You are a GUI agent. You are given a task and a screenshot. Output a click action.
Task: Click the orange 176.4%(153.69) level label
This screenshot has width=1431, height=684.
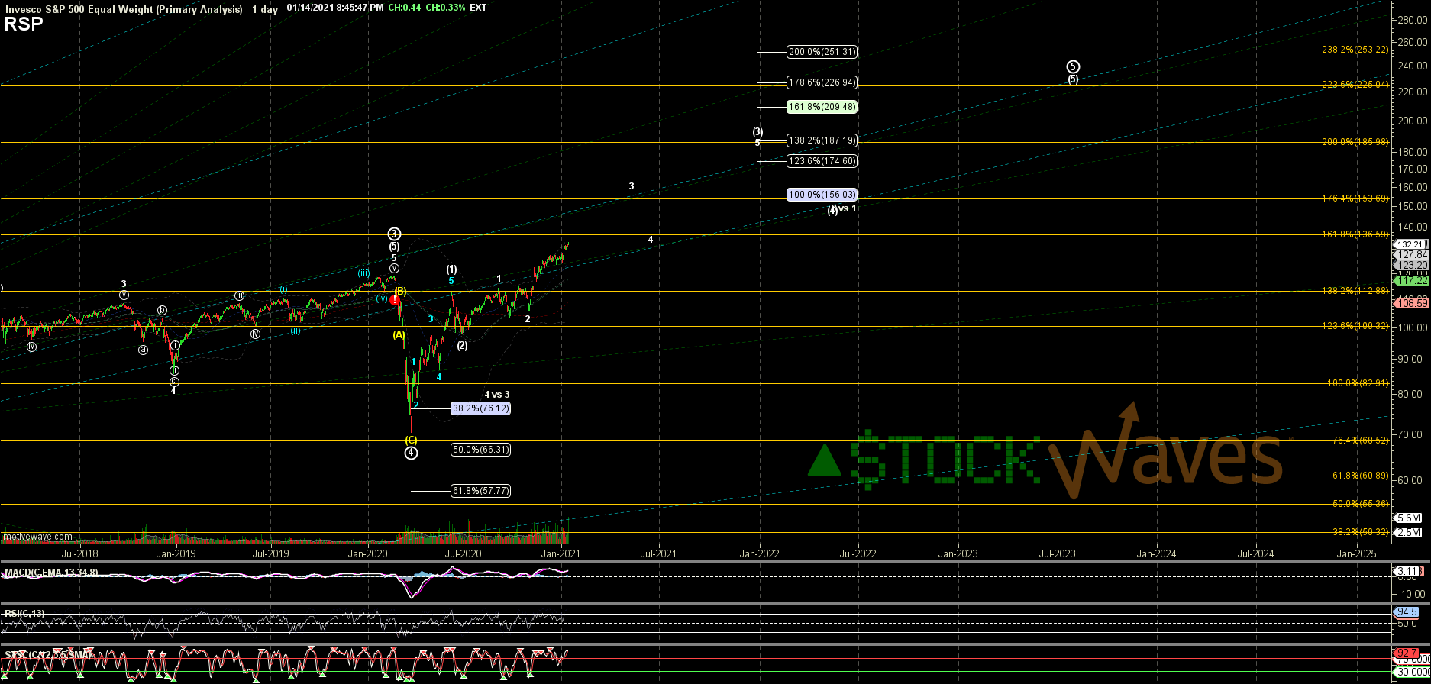click(x=1355, y=198)
